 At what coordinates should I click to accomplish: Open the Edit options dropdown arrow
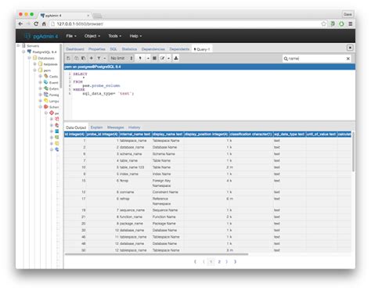(169, 58)
